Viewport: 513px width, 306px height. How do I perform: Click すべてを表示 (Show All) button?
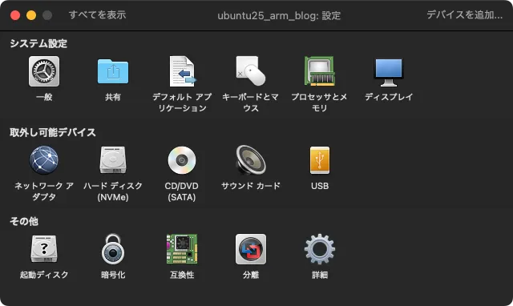click(97, 14)
